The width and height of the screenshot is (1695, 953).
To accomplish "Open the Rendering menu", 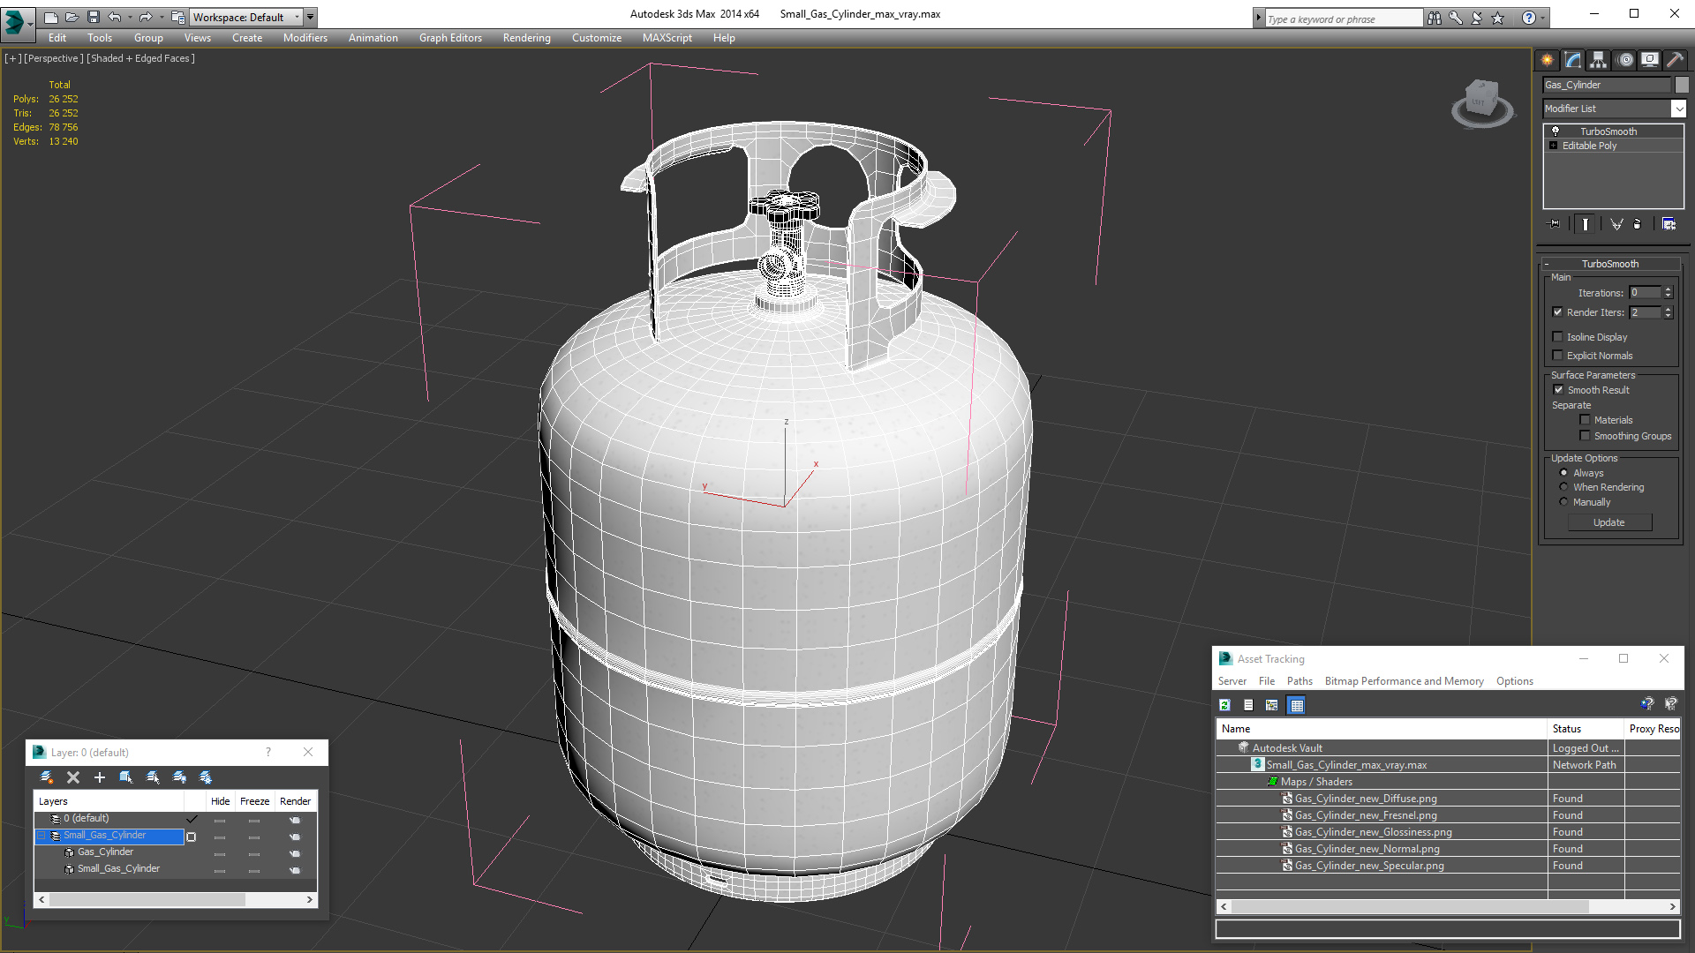I will [526, 38].
